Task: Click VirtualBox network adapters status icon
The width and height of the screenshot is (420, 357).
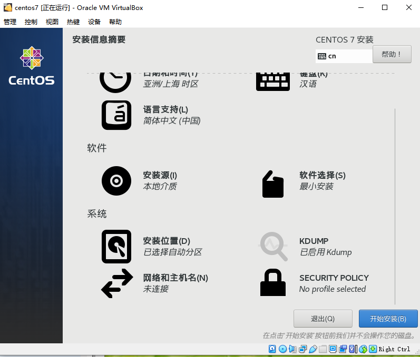Action: (302, 349)
